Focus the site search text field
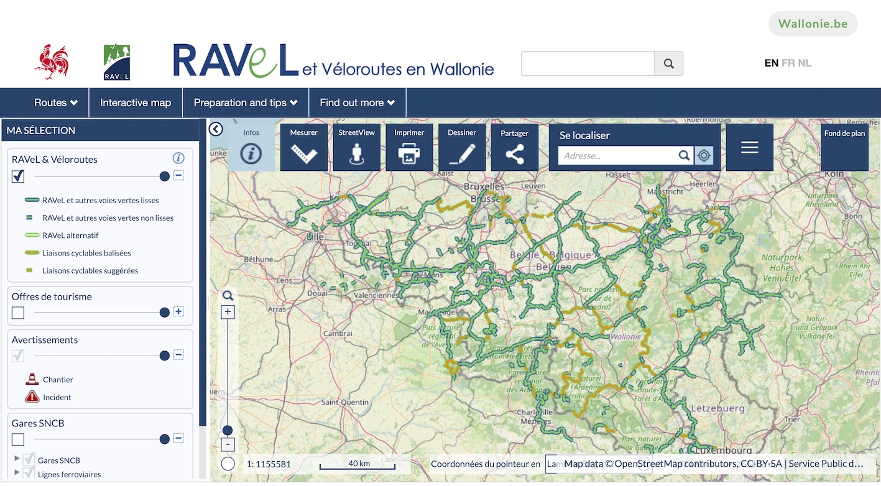Screen dimensions: 881x486 (588, 63)
